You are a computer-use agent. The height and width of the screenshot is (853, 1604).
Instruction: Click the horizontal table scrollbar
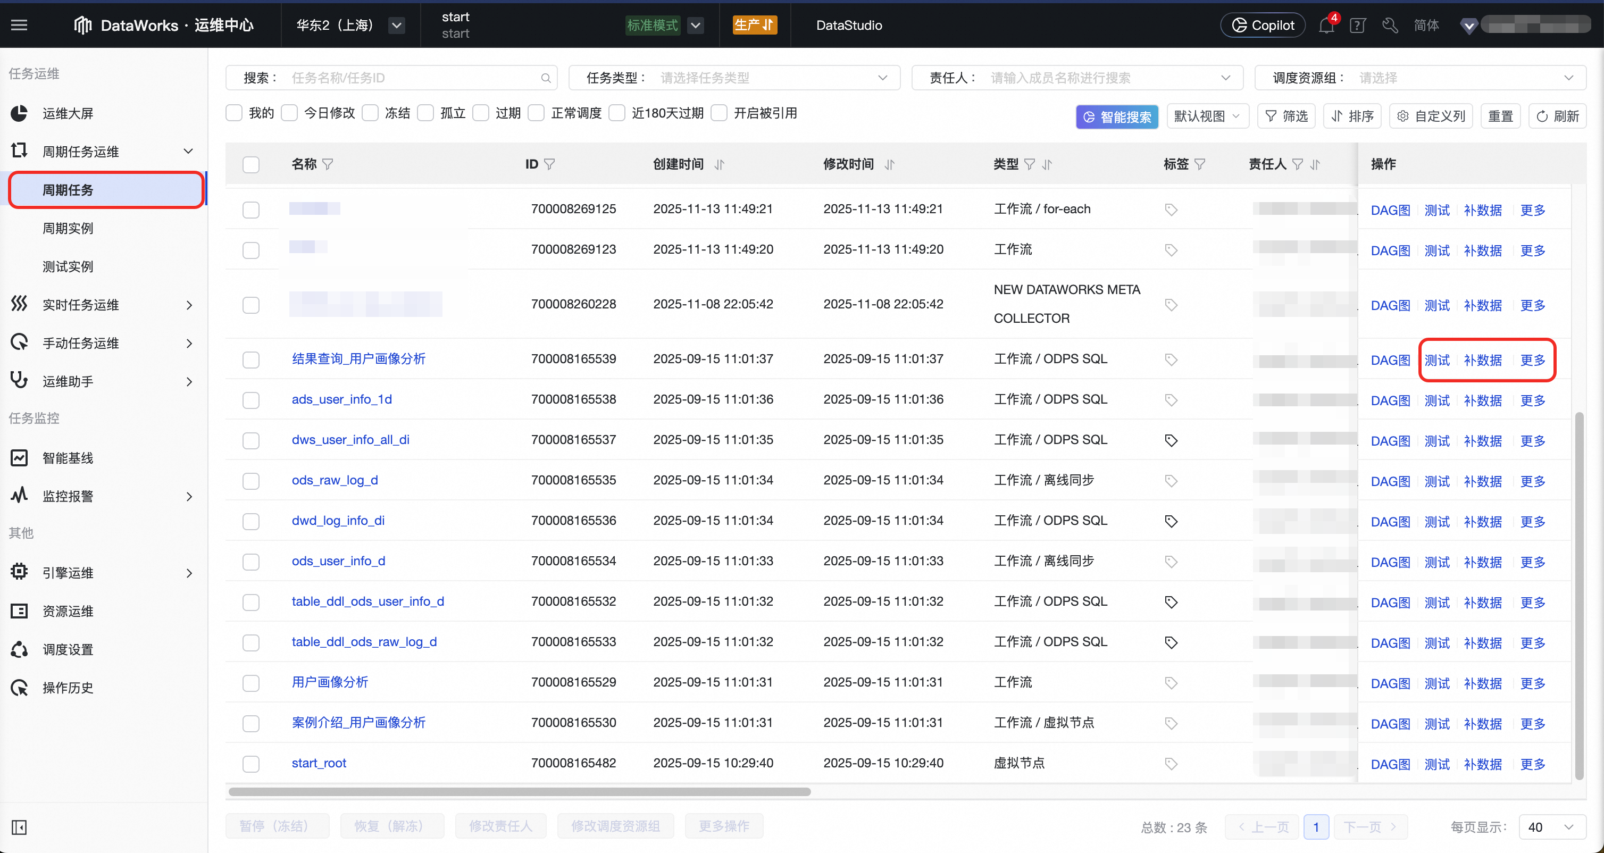(519, 792)
